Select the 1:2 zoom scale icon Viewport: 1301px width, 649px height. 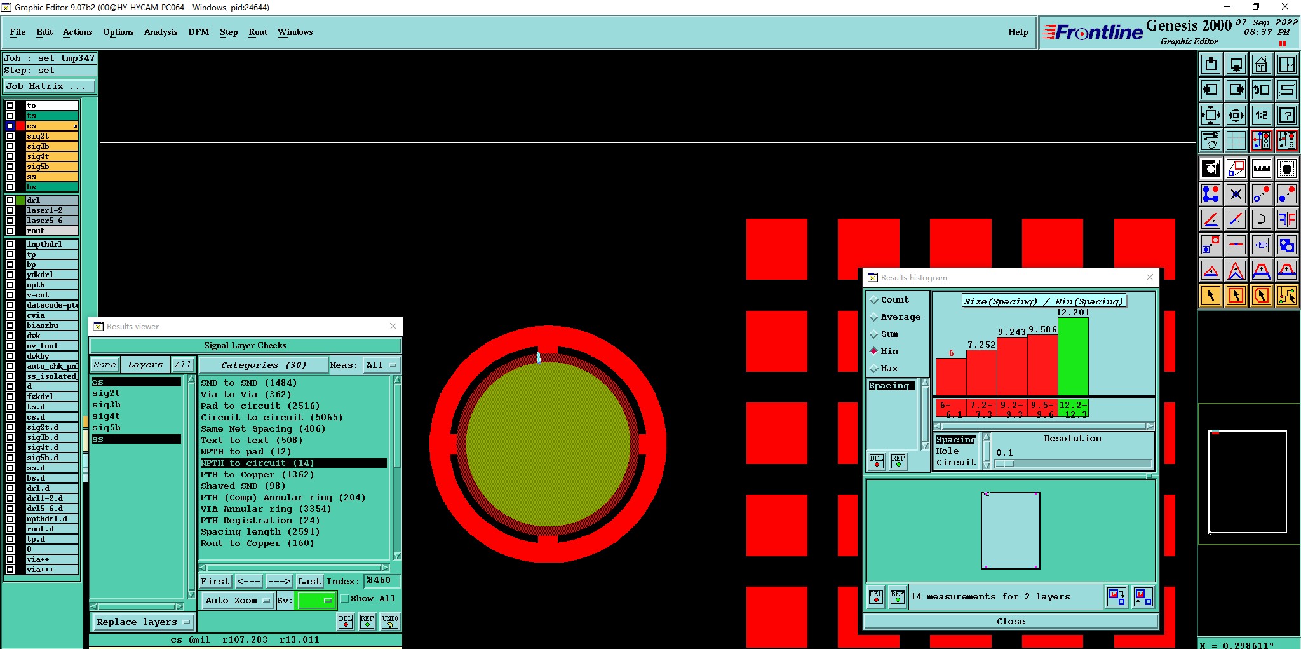pyautogui.click(x=1261, y=115)
